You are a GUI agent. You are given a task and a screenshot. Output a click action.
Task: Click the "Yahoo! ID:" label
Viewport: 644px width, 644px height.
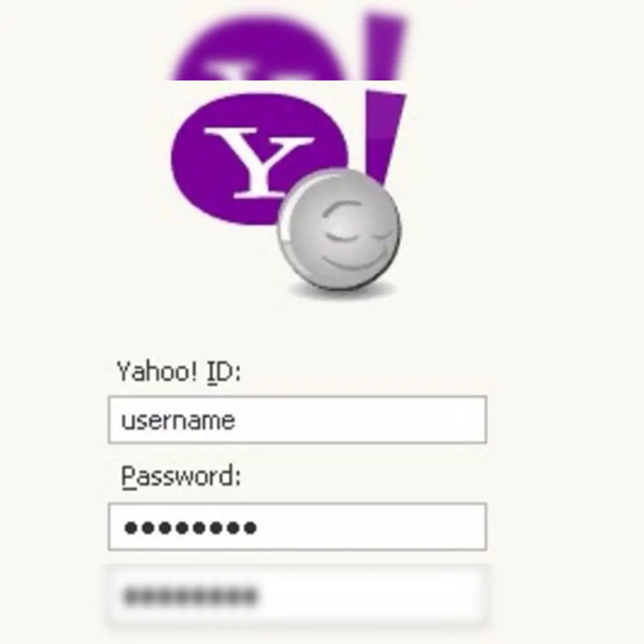(x=179, y=371)
